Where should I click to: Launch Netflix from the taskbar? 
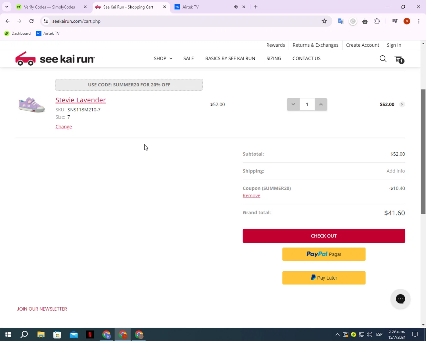pyautogui.click(x=90, y=334)
